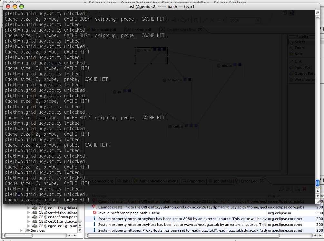Click the CPU icon of ce-1-fzk.gridka

click(35, 208)
